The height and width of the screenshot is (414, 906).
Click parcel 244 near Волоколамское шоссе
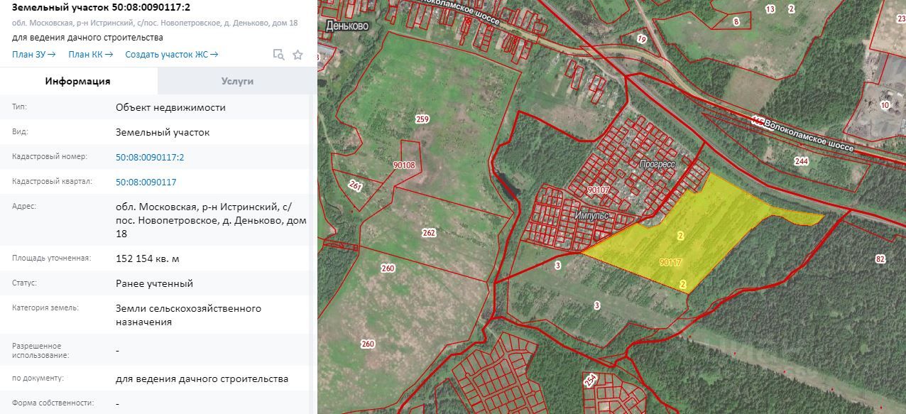(x=802, y=161)
